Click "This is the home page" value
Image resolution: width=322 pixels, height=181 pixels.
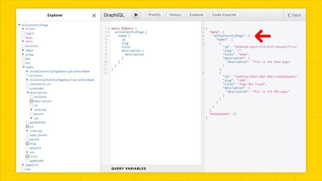click(271, 62)
